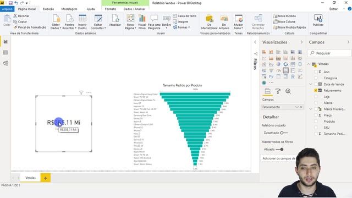This screenshot has height=198, width=352.
Task: Collapse the Visualizações pane
Action: 301,42
